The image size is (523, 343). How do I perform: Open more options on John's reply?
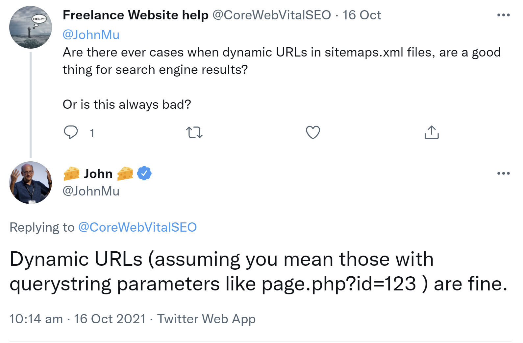point(504,174)
